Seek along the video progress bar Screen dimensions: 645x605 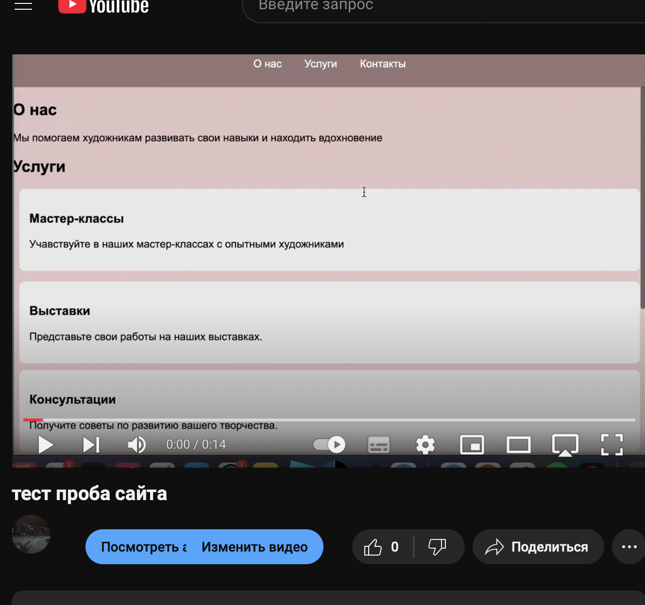pos(329,420)
